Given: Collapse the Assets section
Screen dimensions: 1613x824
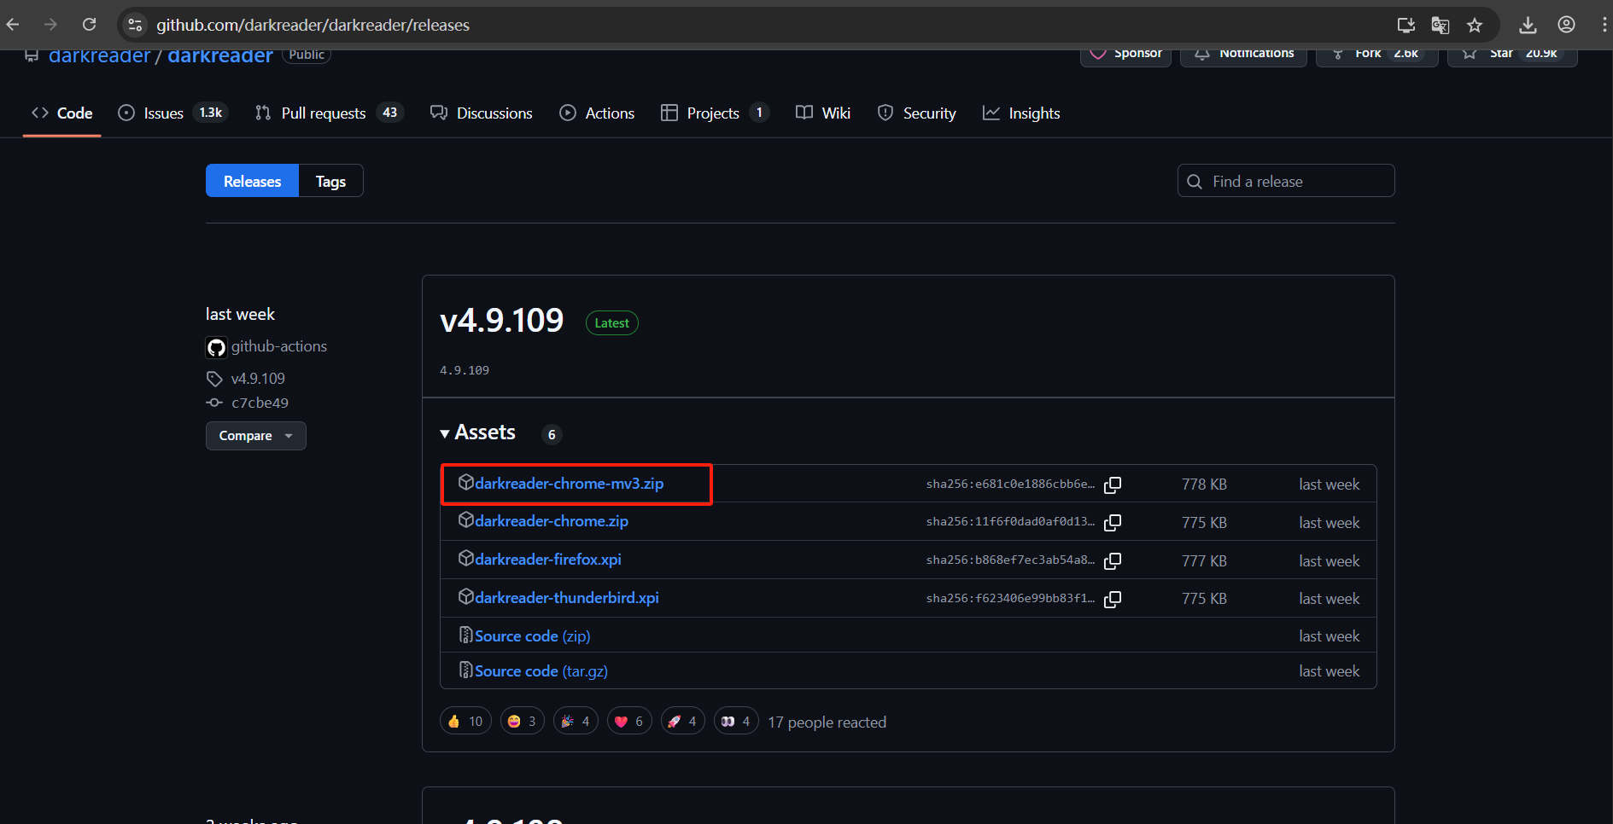Looking at the screenshot, I should click(x=477, y=432).
